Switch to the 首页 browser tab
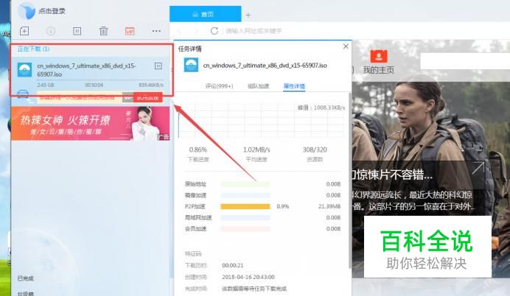 (205, 14)
